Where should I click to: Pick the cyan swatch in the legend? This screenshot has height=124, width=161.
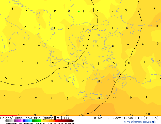point(31,121)
